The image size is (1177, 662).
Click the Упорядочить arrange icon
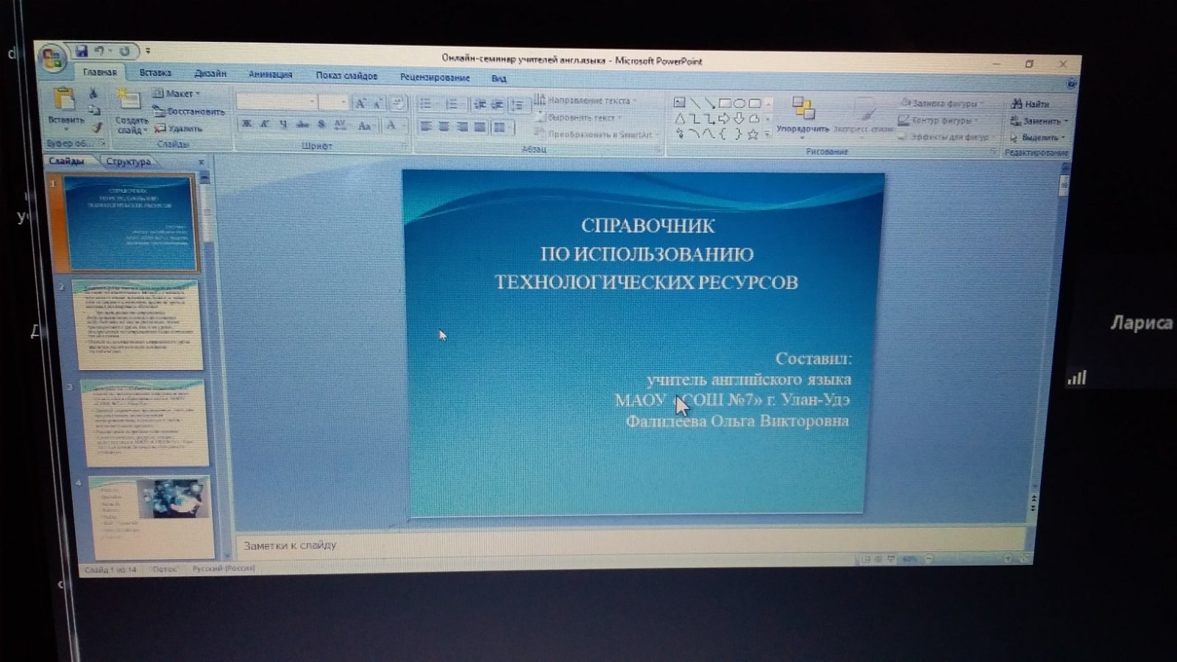tap(803, 109)
